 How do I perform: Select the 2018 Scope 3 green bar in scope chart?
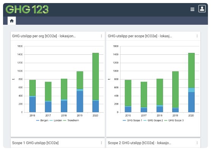(x=160, y=92)
